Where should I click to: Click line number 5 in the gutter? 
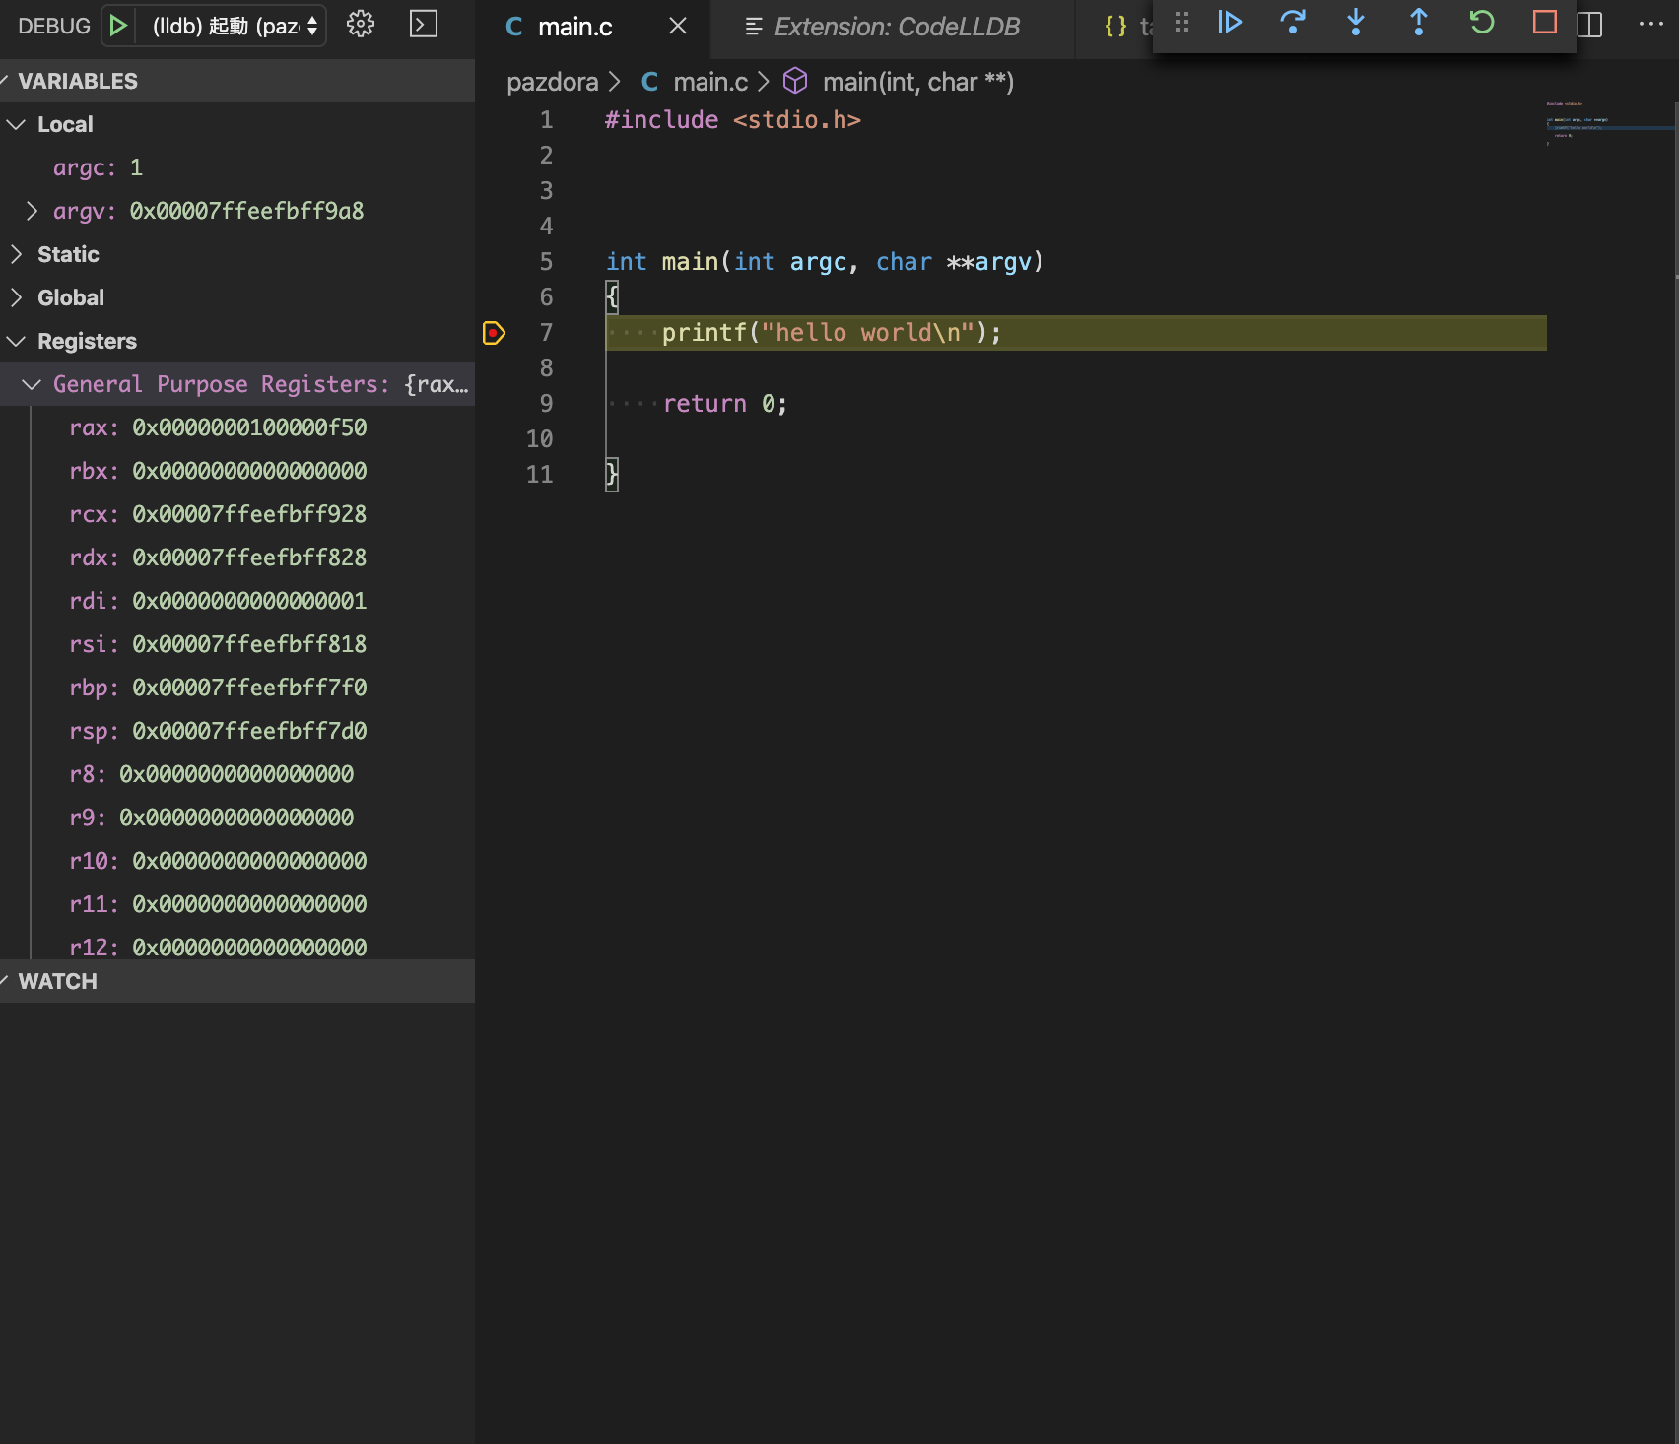(x=546, y=262)
